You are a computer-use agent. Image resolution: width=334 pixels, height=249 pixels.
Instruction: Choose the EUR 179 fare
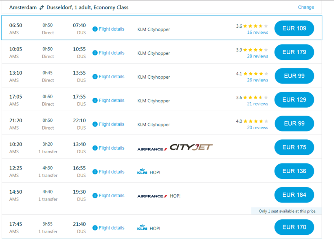point(294,52)
